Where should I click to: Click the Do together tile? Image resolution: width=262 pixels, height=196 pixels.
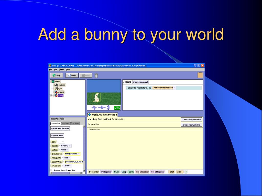[x=106, y=172]
